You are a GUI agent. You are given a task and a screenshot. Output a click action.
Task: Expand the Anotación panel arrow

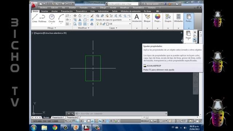tap(137, 28)
